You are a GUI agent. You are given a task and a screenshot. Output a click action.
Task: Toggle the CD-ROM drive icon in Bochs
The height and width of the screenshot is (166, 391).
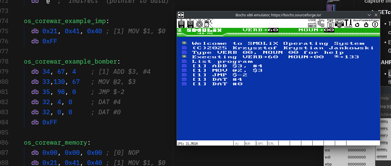pyautogui.click(x=199, y=23)
